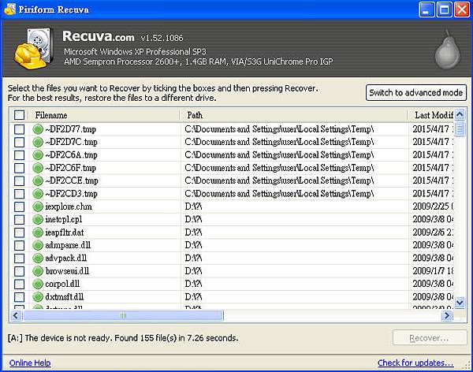Minimize the Piriform Recuva window
Viewport: 473px width, 372px height.
tap(426, 9)
